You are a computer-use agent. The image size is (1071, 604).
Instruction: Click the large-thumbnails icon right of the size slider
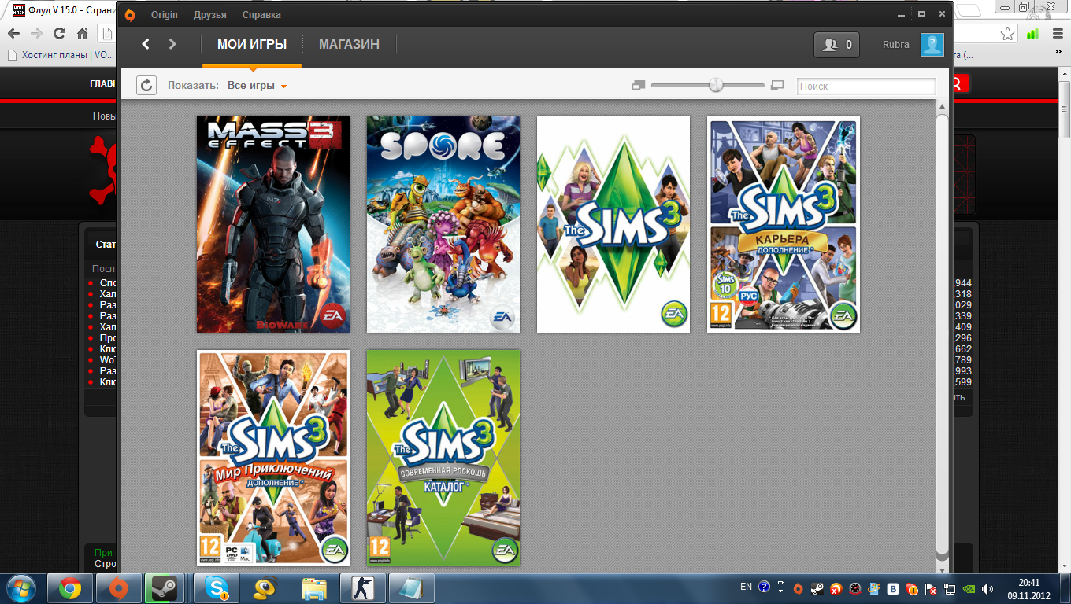pos(777,85)
